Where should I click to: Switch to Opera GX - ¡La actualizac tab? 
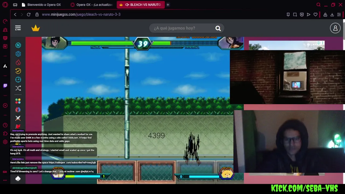(x=92, y=5)
